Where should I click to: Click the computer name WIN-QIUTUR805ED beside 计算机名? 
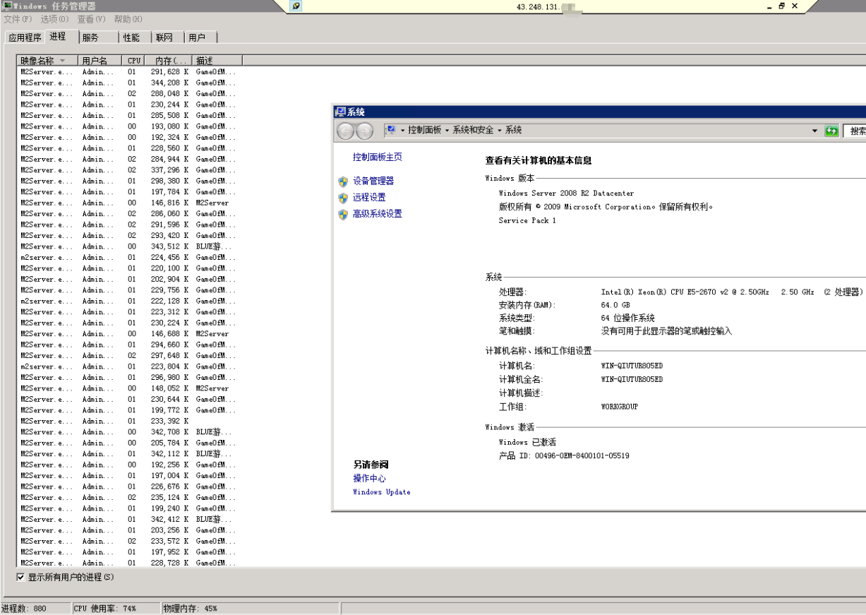632,366
